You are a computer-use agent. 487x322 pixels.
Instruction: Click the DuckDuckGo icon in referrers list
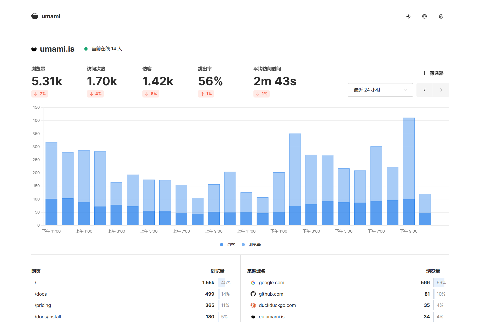253,305
